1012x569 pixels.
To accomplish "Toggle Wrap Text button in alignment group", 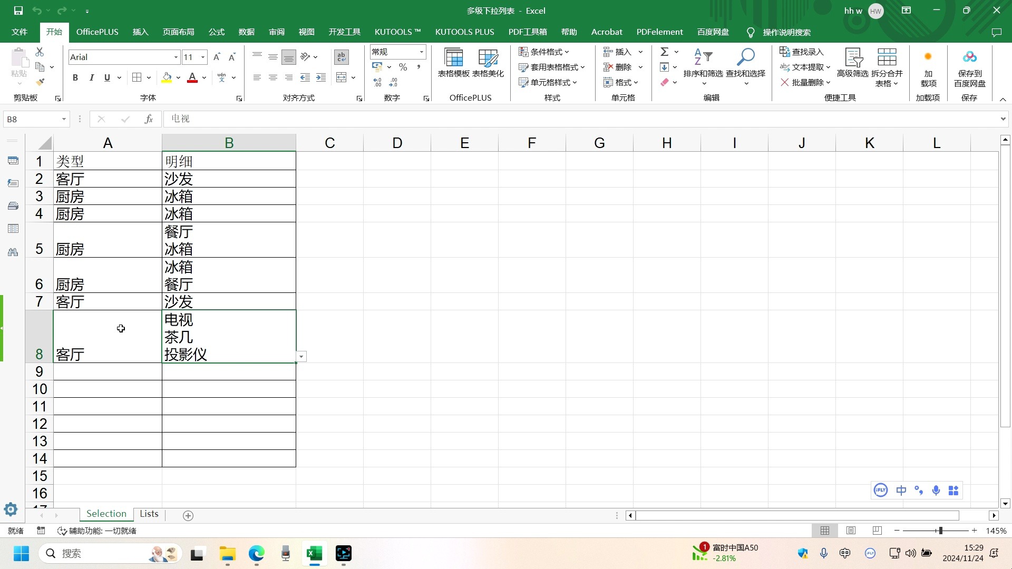I will pos(341,57).
